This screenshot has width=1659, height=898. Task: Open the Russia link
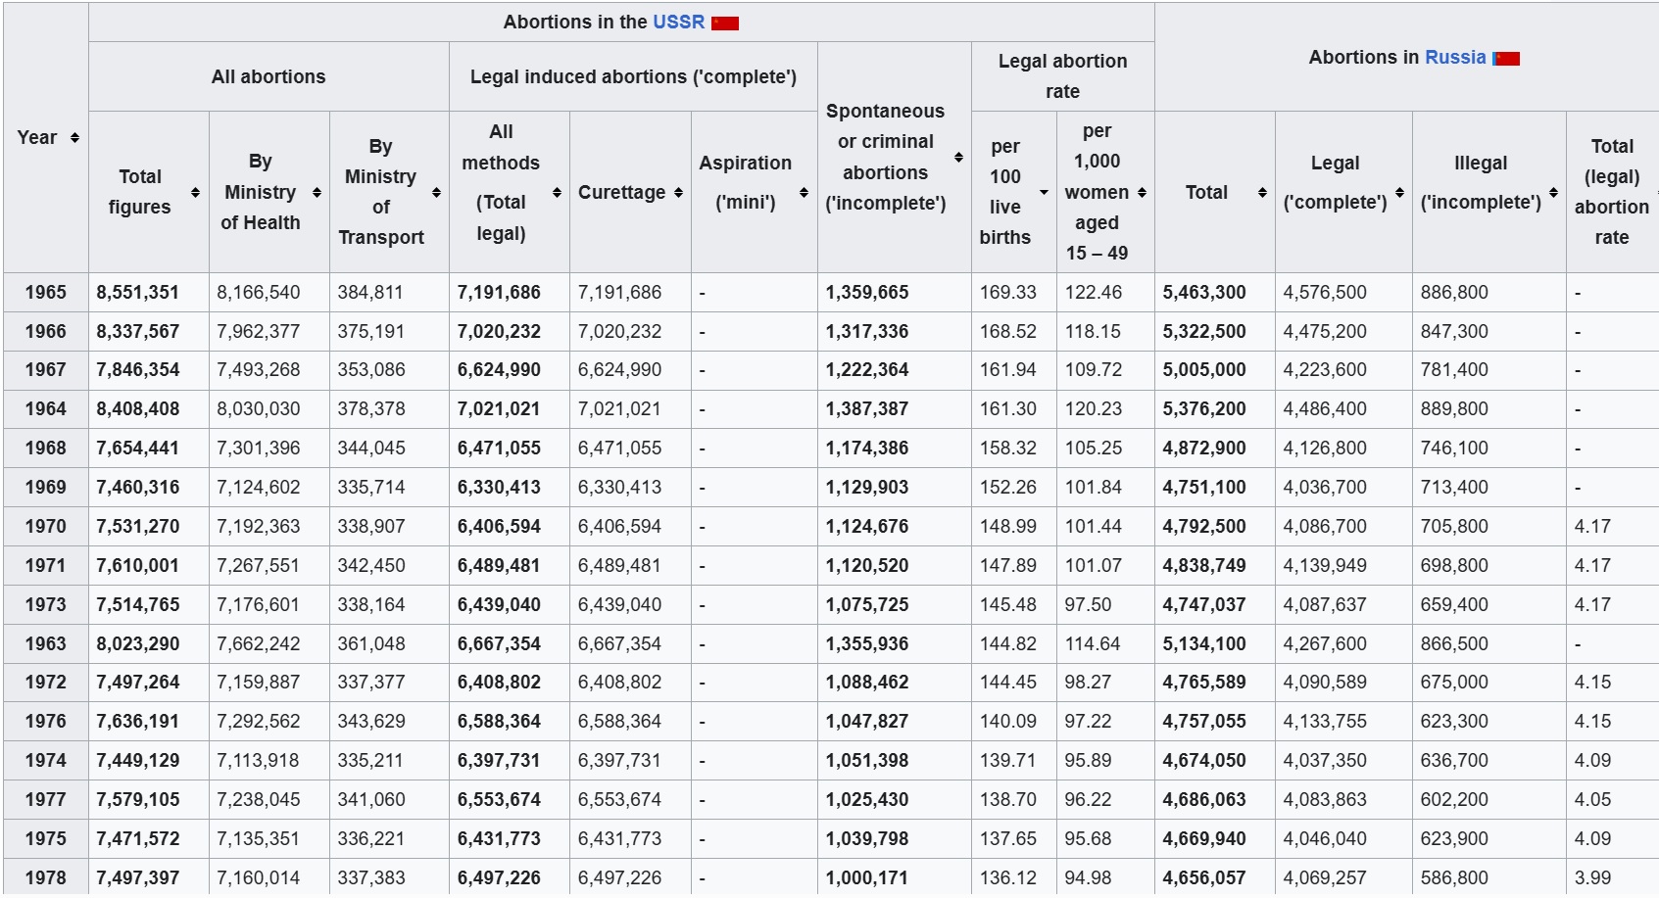[1455, 57]
